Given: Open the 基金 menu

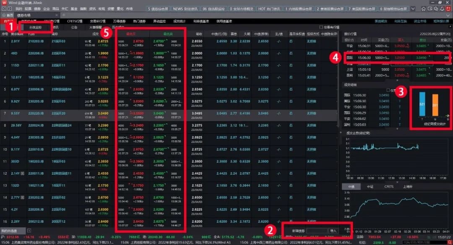Looking at the screenshot, I should (x=74, y=9).
